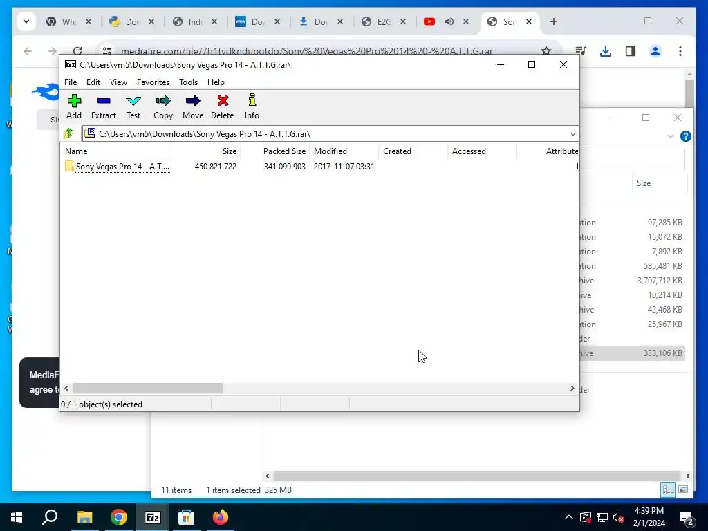The width and height of the screenshot is (708, 531).
Task: Close the YouTube tab
Action: [x=466, y=21]
